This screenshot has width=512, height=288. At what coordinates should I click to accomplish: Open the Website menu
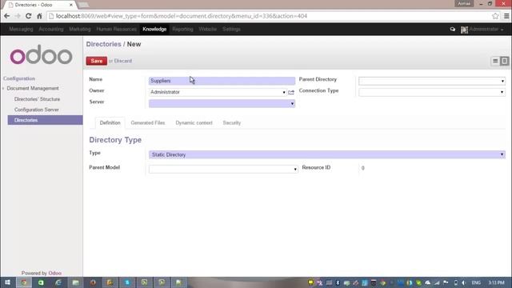207,29
